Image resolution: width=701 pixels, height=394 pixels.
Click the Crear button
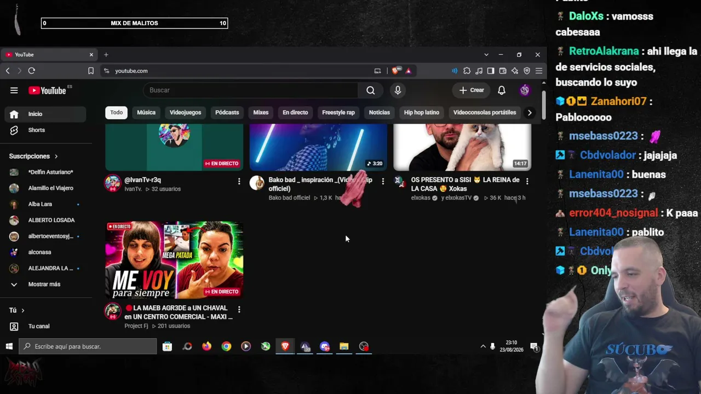pos(472,90)
